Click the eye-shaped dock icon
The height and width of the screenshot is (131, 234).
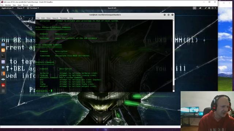point(3,79)
